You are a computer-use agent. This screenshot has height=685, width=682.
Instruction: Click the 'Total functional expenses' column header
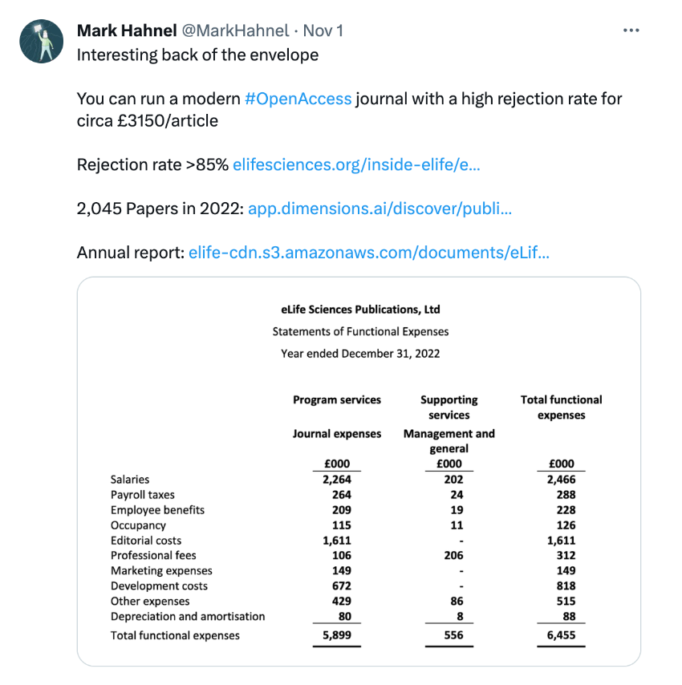562,407
